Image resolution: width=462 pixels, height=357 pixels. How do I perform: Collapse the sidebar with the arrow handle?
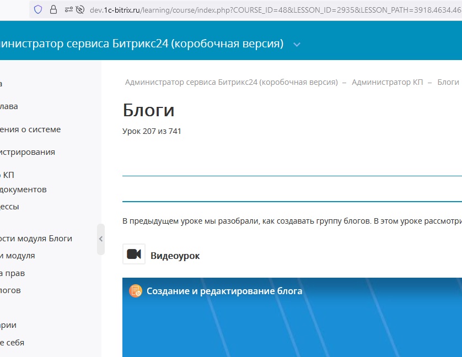point(101,239)
